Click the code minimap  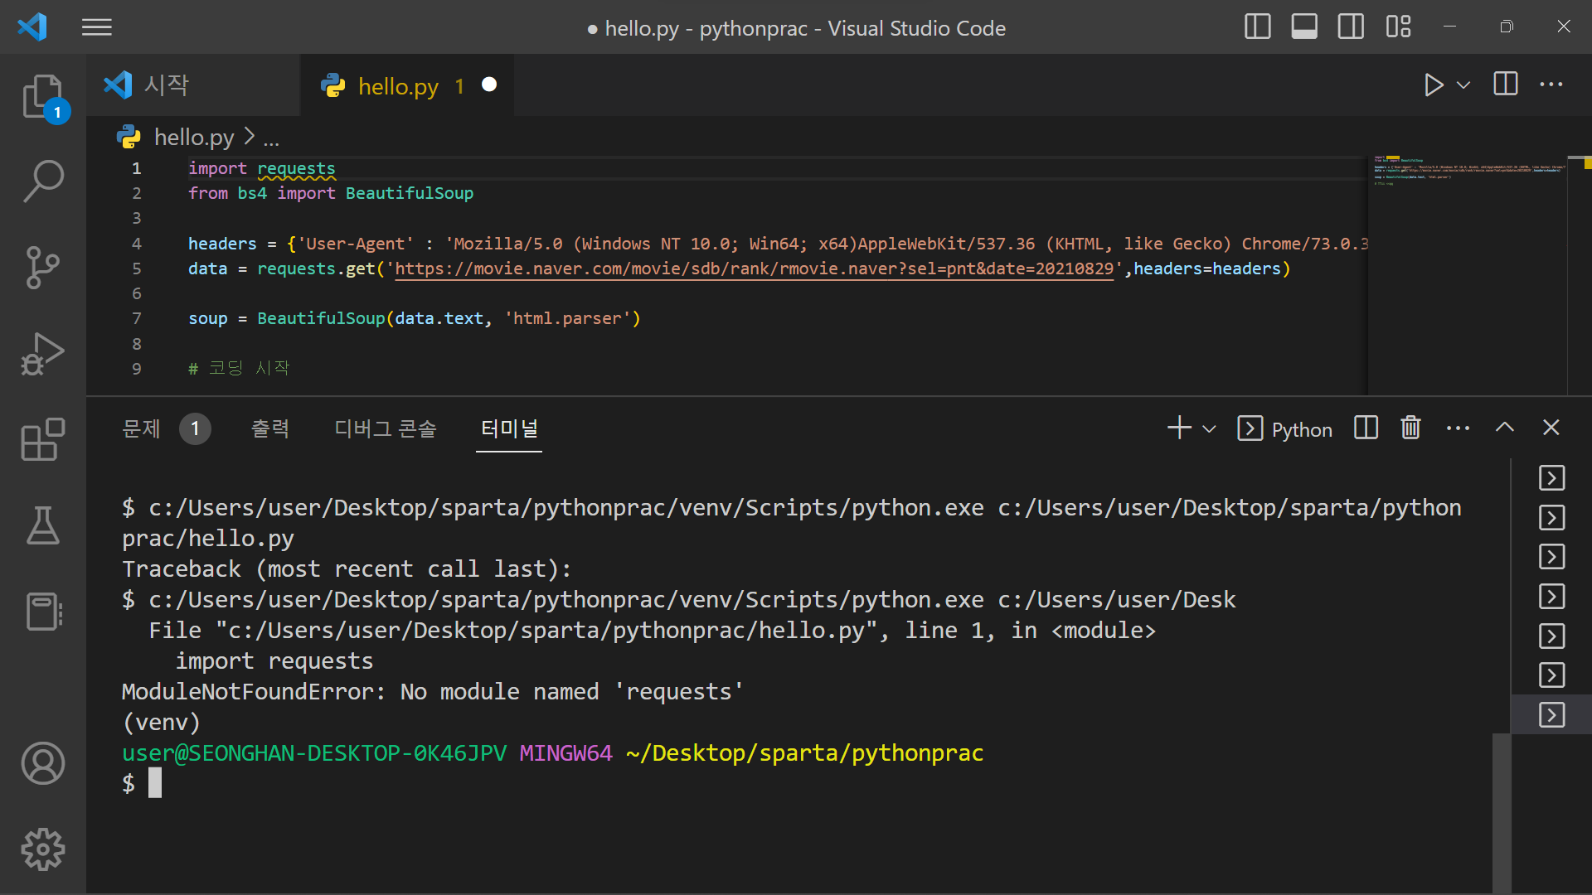click(1468, 273)
